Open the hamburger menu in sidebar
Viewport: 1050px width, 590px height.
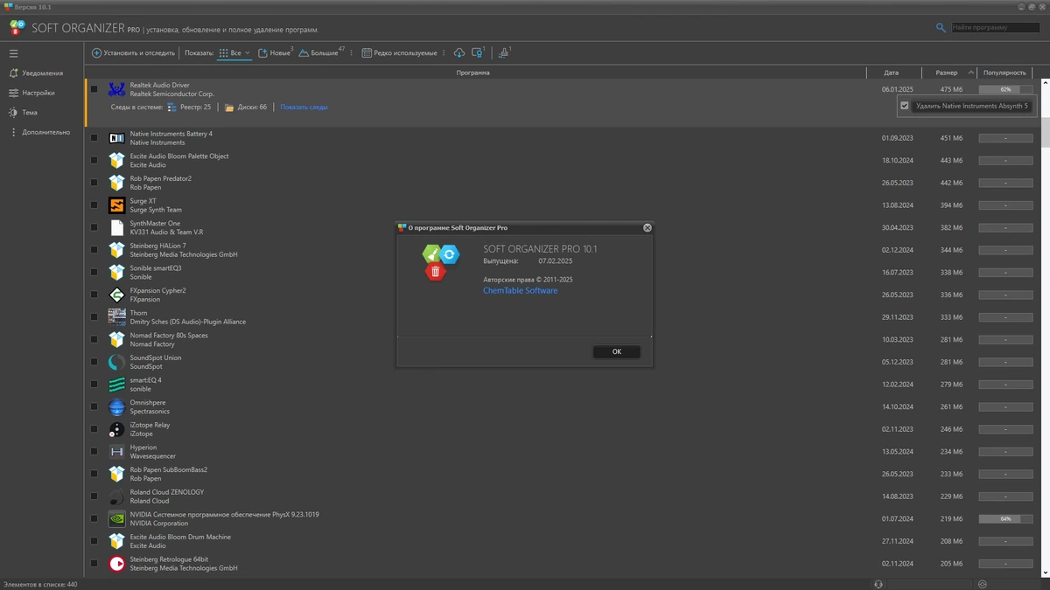click(13, 53)
